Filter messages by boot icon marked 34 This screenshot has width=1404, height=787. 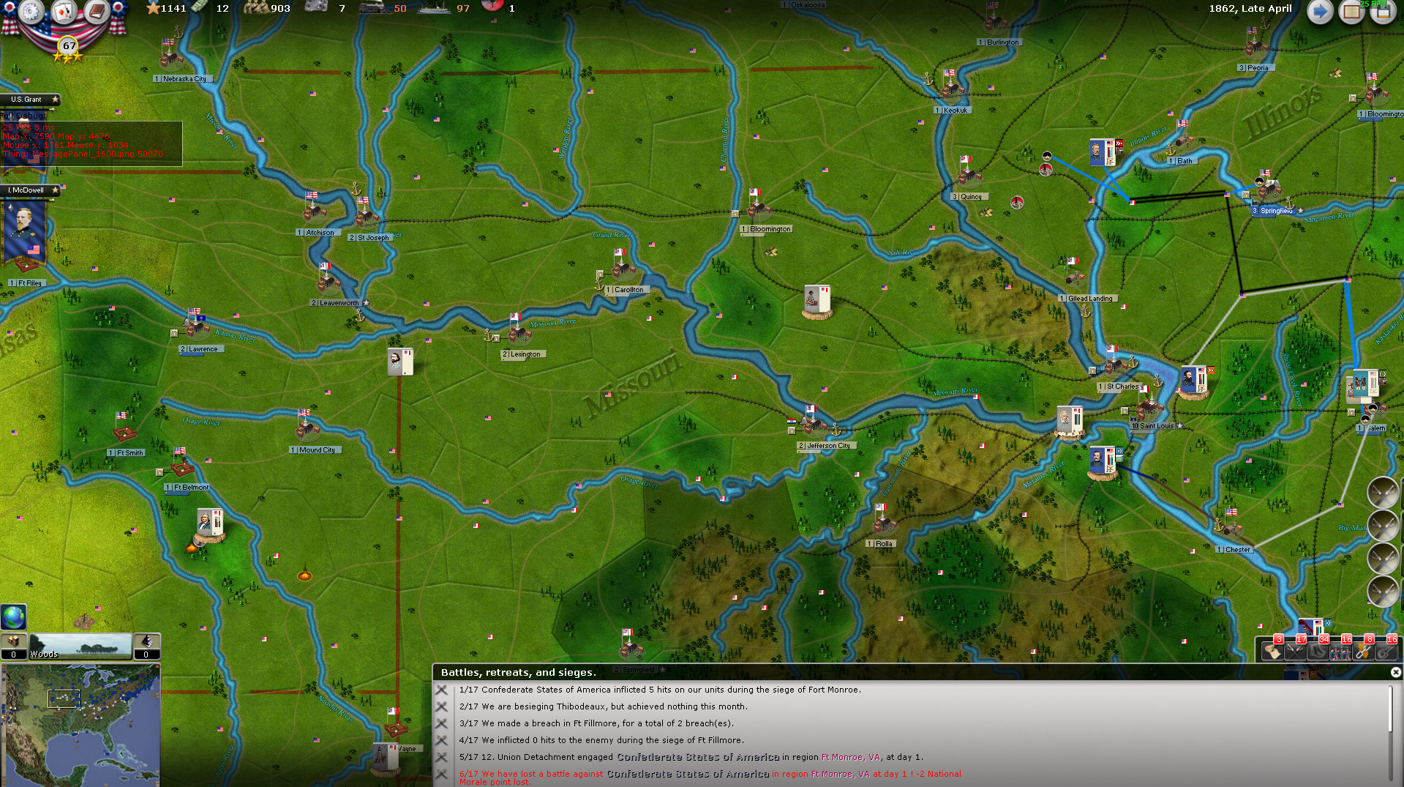tap(1318, 649)
